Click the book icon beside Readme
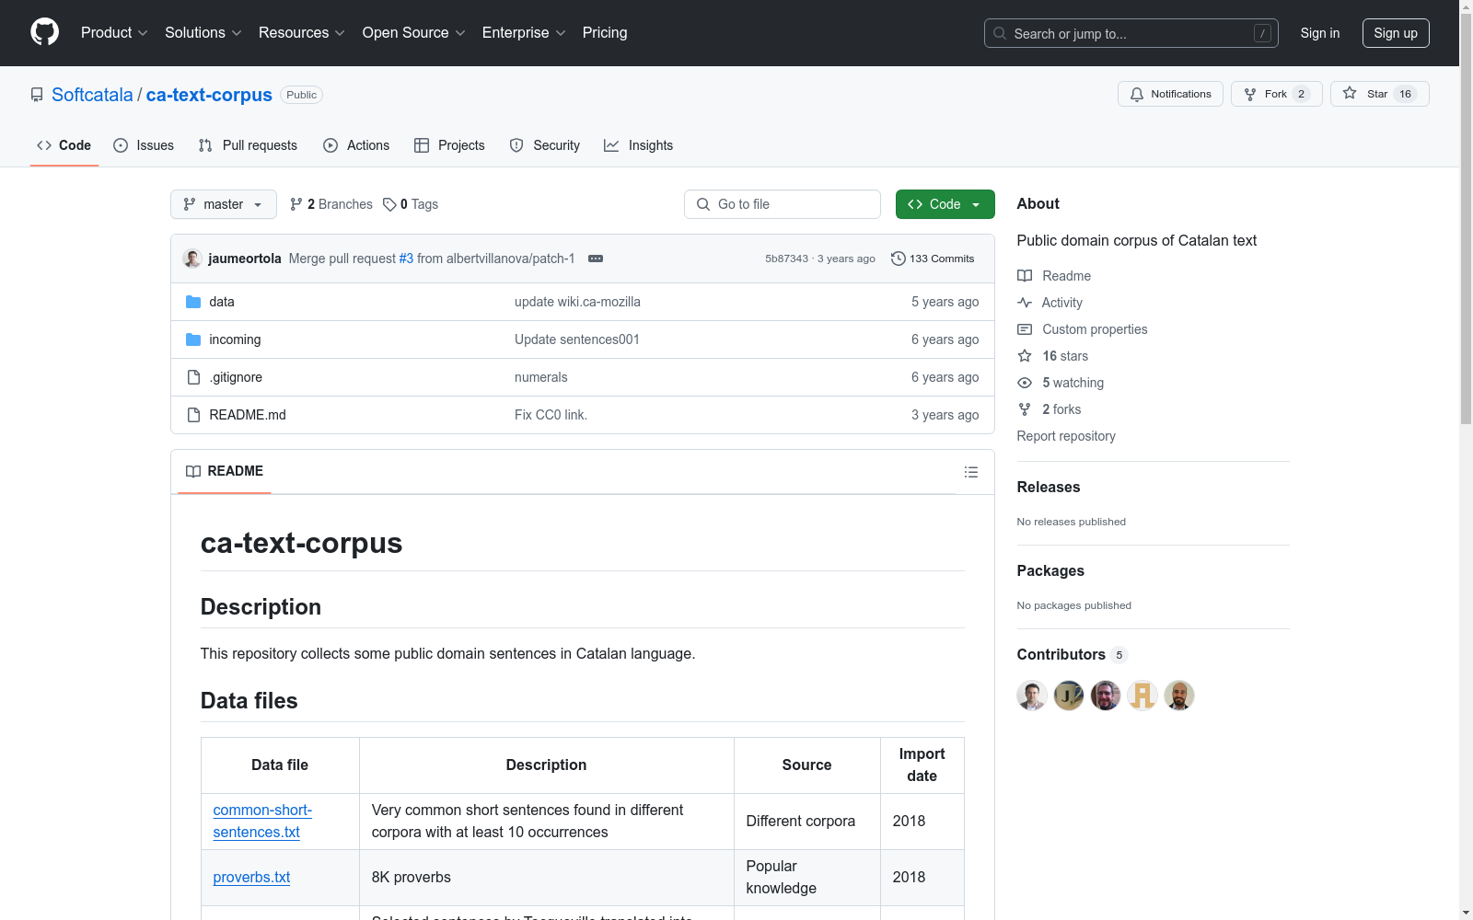 (1025, 276)
